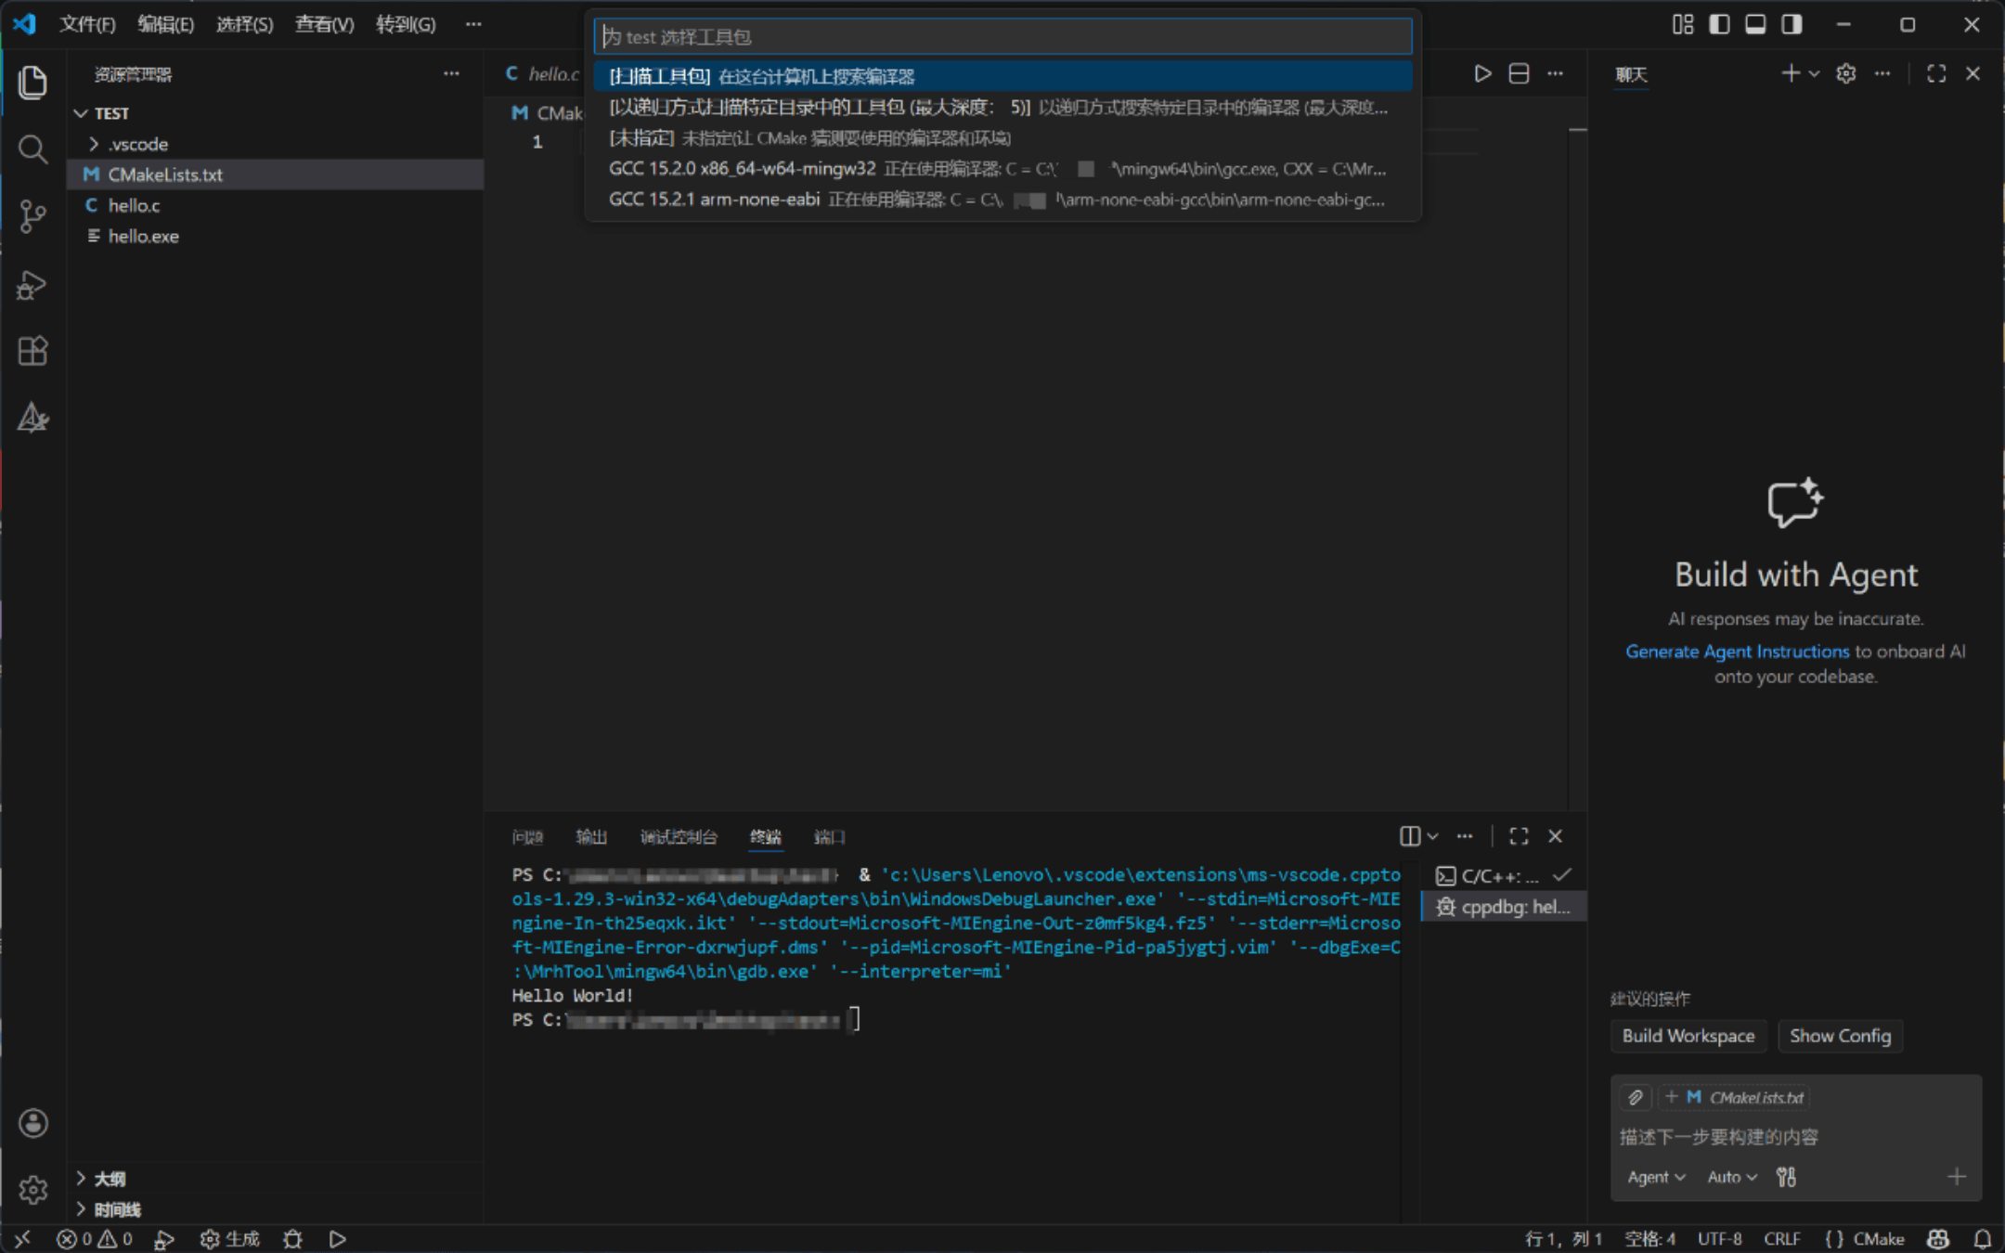Open the Extensions view
Image resolution: width=2005 pixels, height=1253 pixels.
(33, 350)
